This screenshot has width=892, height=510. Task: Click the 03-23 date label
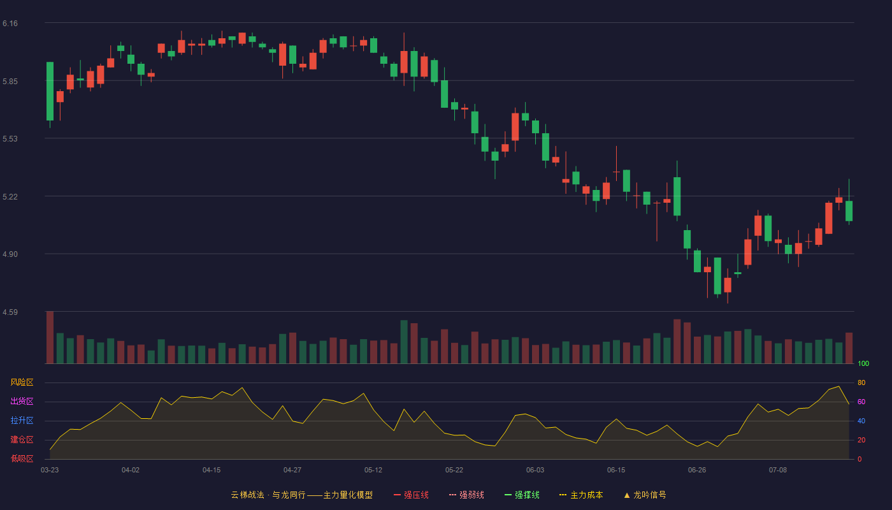pos(50,470)
